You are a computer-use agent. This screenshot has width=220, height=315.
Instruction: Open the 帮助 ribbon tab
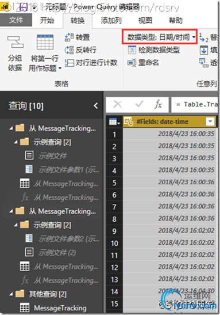[x=176, y=21]
